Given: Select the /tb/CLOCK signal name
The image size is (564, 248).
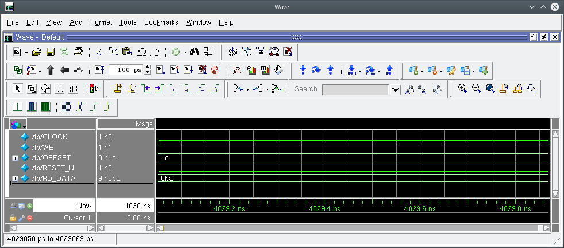Looking at the screenshot, I should pyautogui.click(x=49, y=137).
